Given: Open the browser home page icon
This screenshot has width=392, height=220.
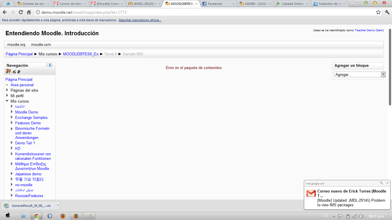Looking at the screenshot, I should point(29,12).
